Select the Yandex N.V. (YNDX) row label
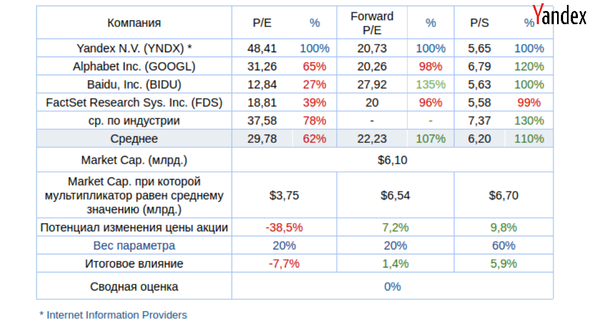The image size is (590, 329). [134, 48]
